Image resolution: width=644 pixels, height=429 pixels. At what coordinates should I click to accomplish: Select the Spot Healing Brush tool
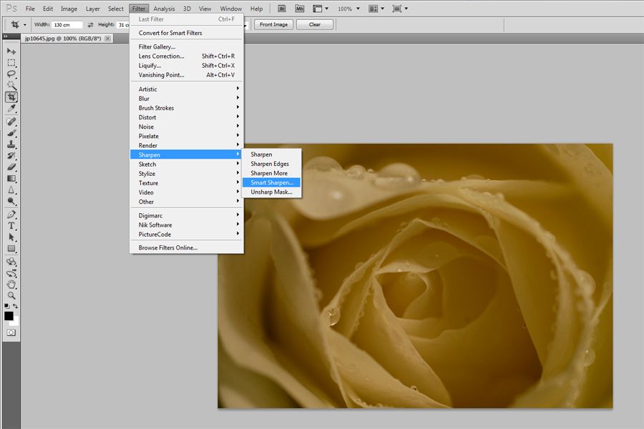coord(11,122)
